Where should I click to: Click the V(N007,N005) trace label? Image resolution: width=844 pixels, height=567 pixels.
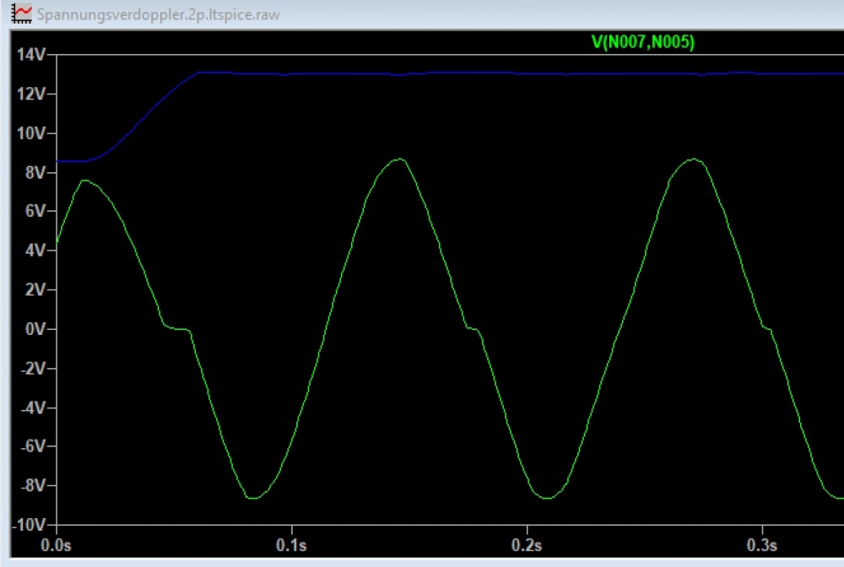pos(643,42)
